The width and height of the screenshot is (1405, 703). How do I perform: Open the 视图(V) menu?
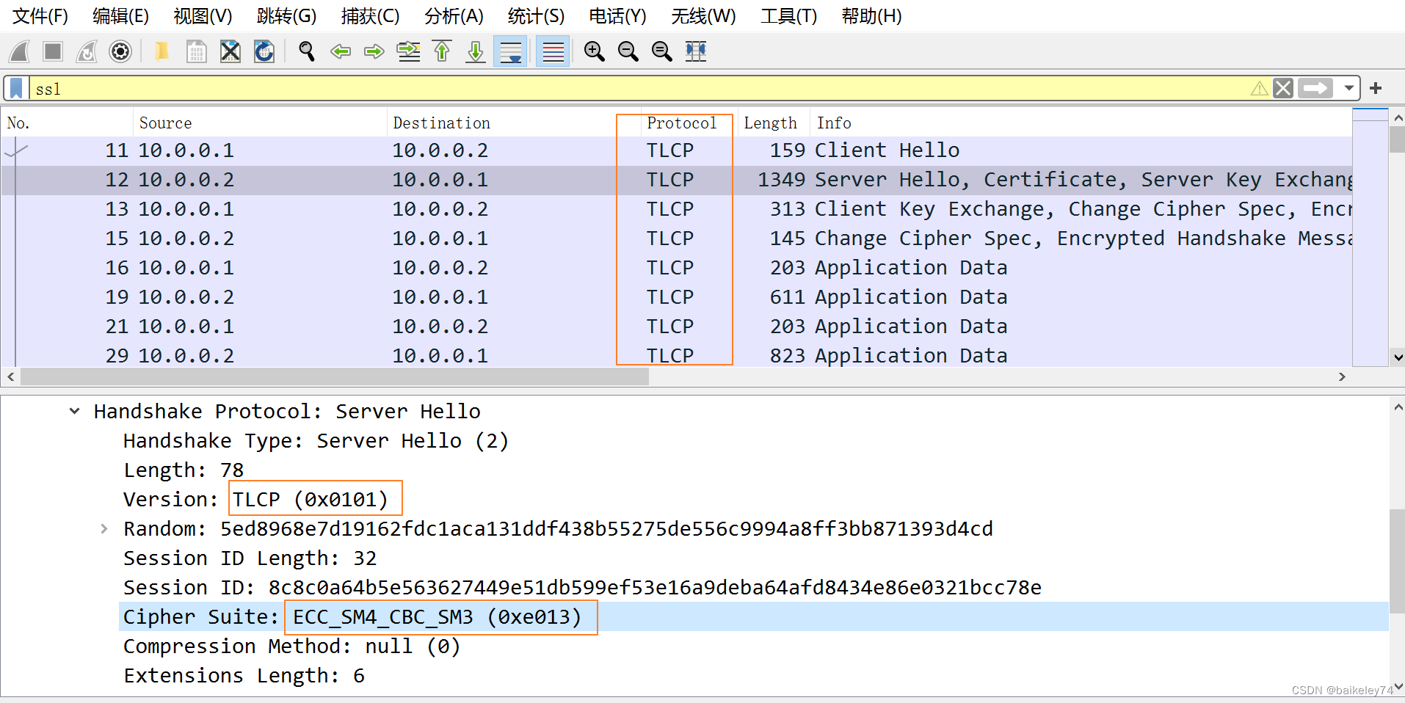203,16
